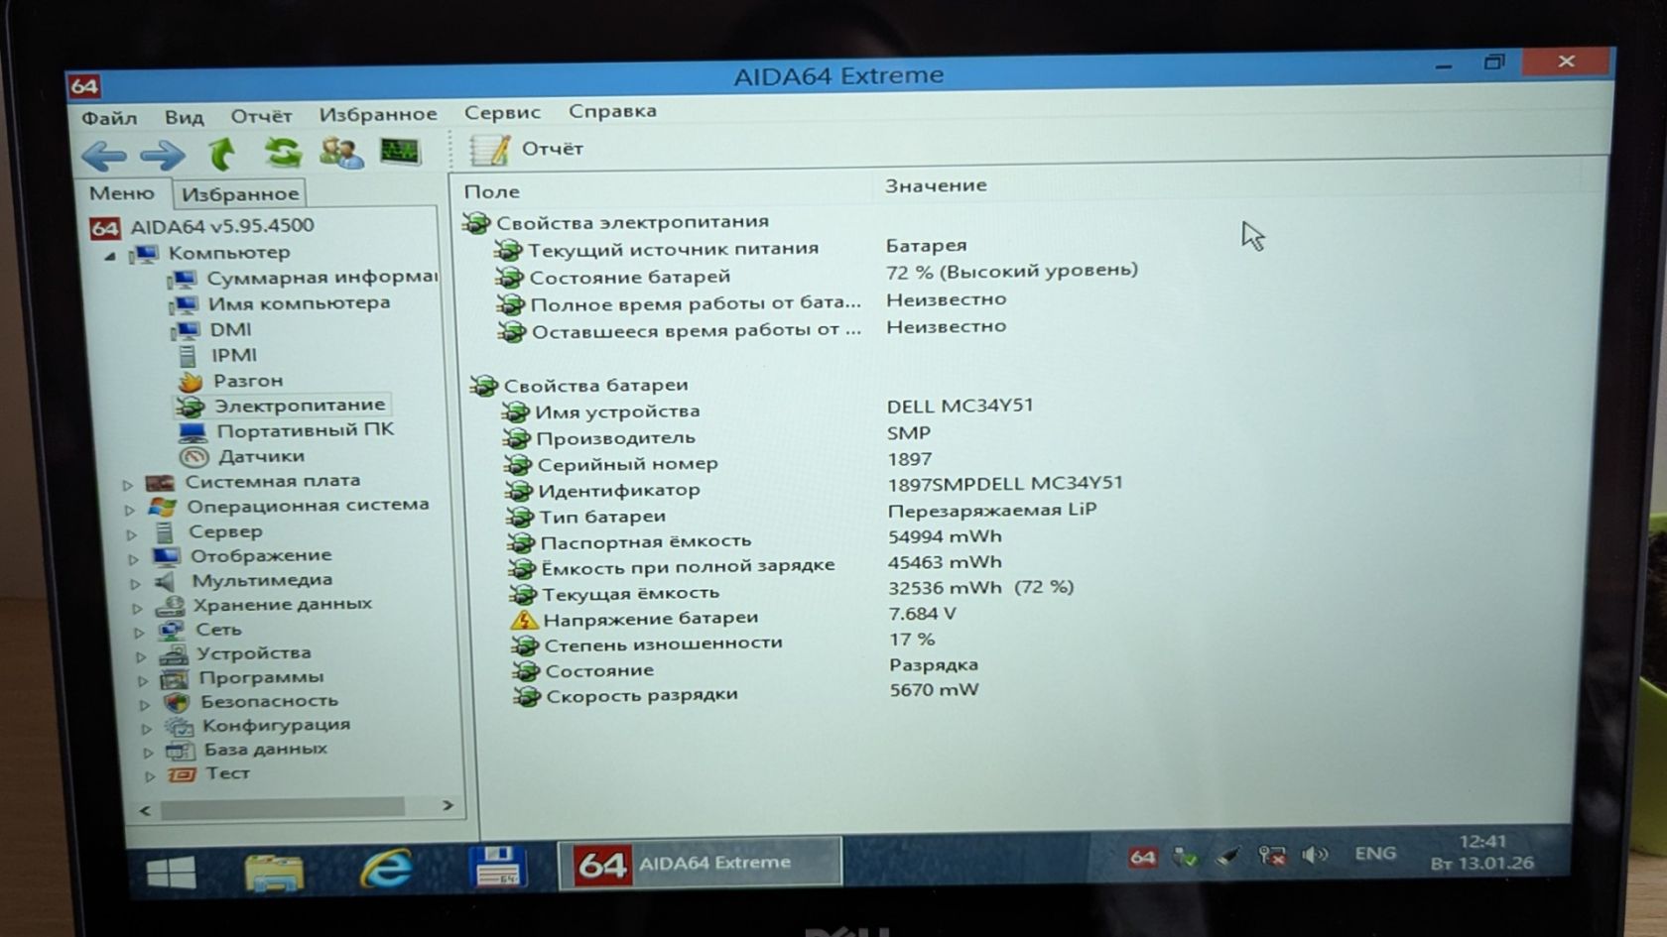Switch to the Избранное tab
This screenshot has width=1667, height=937.
[x=239, y=193]
